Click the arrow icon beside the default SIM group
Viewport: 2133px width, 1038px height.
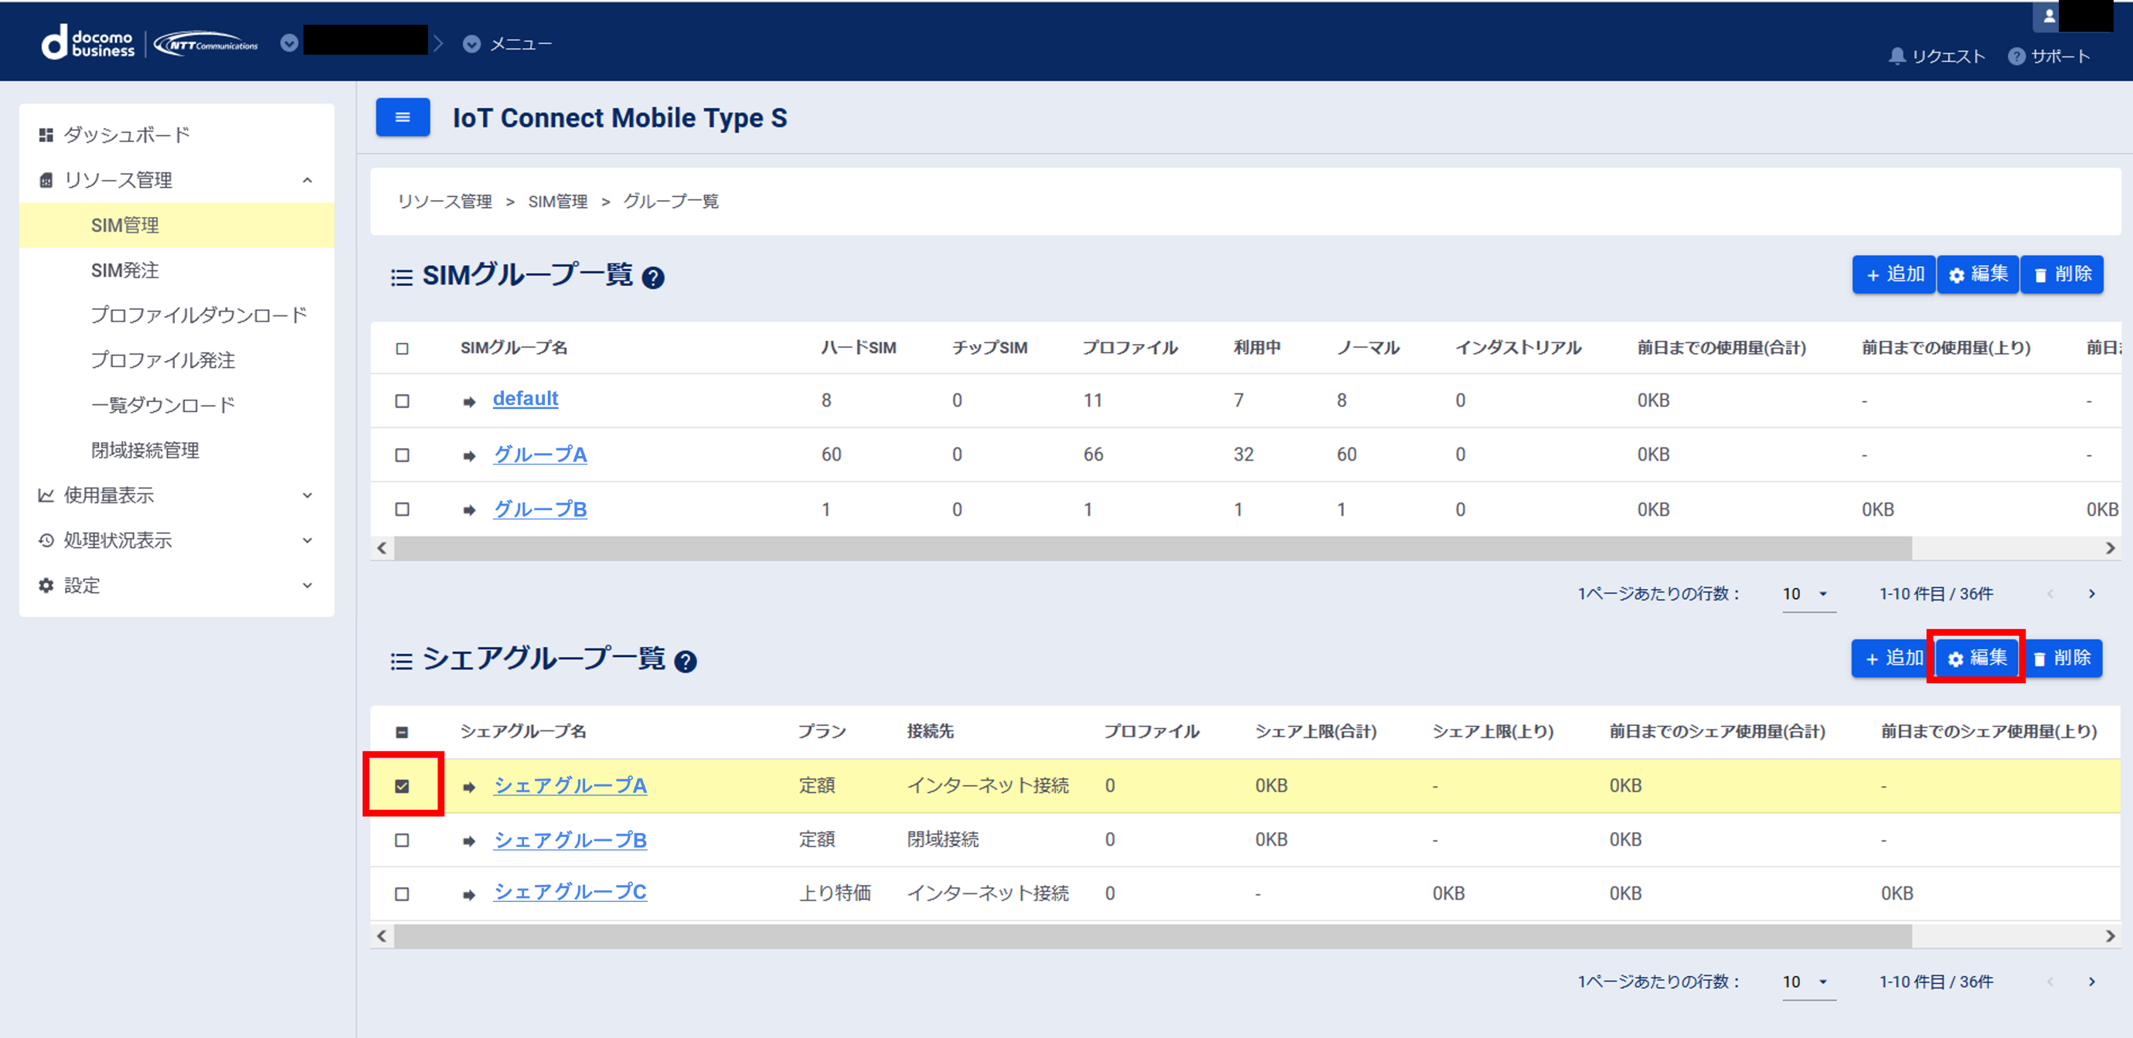(468, 400)
